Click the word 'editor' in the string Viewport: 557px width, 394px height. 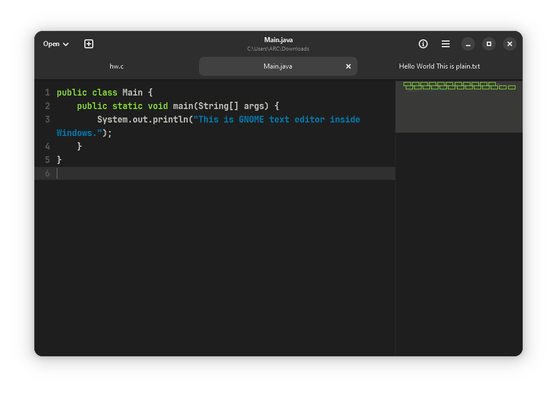pyautogui.click(x=309, y=120)
